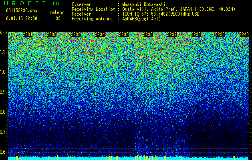Select the file name 1001152230.png
The image size is (252, 160).
click(21, 11)
